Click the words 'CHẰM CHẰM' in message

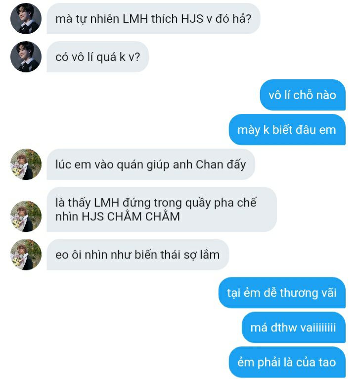pyautogui.click(x=143, y=216)
